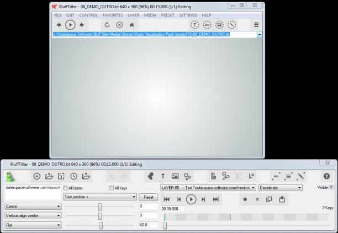Click the layer text box with outerspace-software.com
This screenshot has height=233, width=338.
[x=33, y=192]
